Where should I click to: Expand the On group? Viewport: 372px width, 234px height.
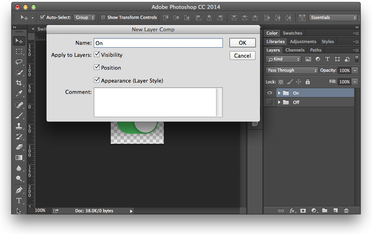279,93
